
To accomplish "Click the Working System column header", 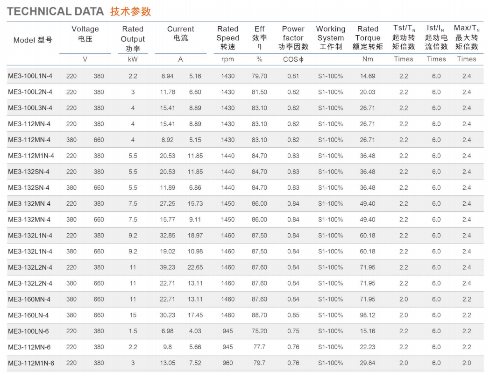I will coord(330,38).
